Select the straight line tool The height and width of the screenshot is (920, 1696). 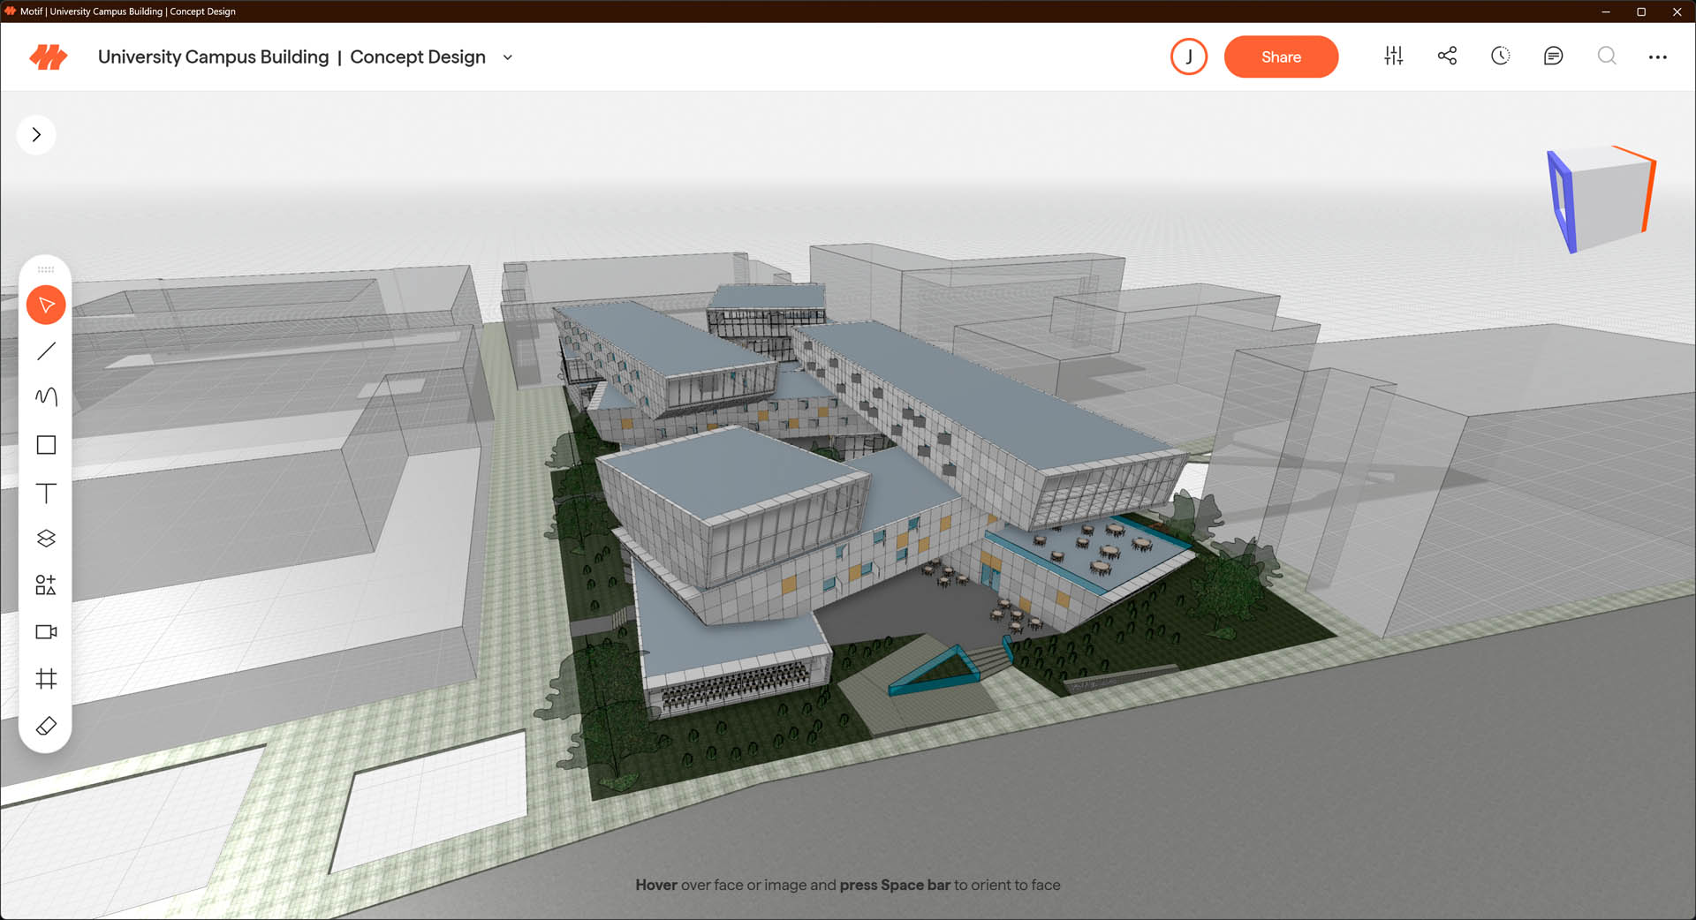pos(46,351)
